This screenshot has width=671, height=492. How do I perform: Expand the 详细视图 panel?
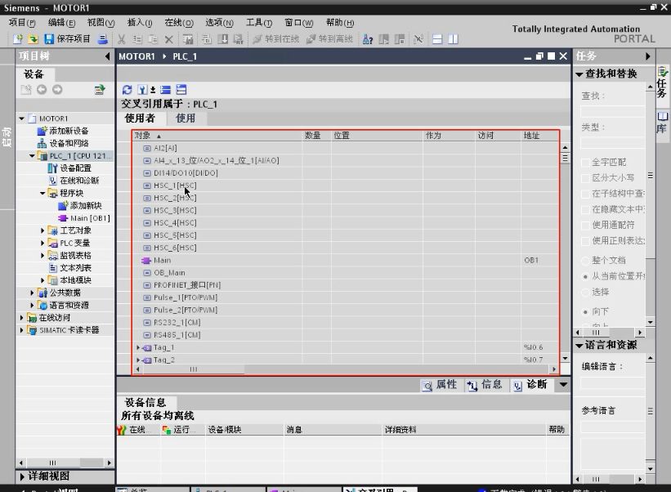[x=22, y=476]
